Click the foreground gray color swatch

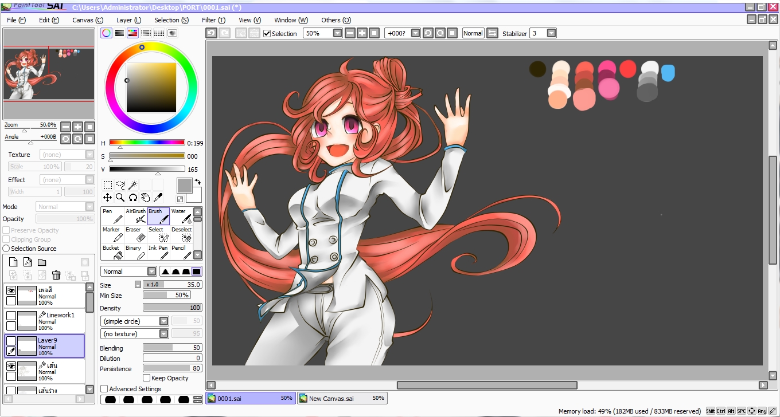pos(184,185)
